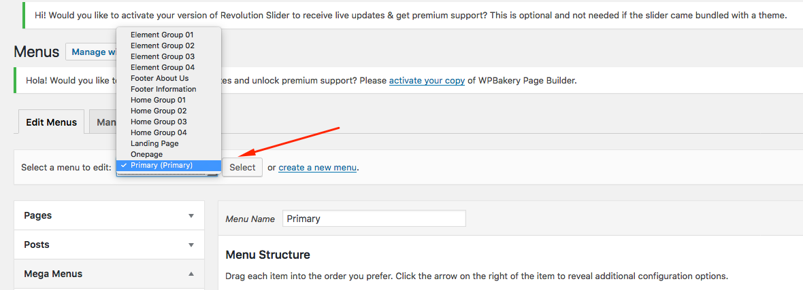Collapse the Mega Menus panel arrow
This screenshot has height=290, width=803.
191,274
